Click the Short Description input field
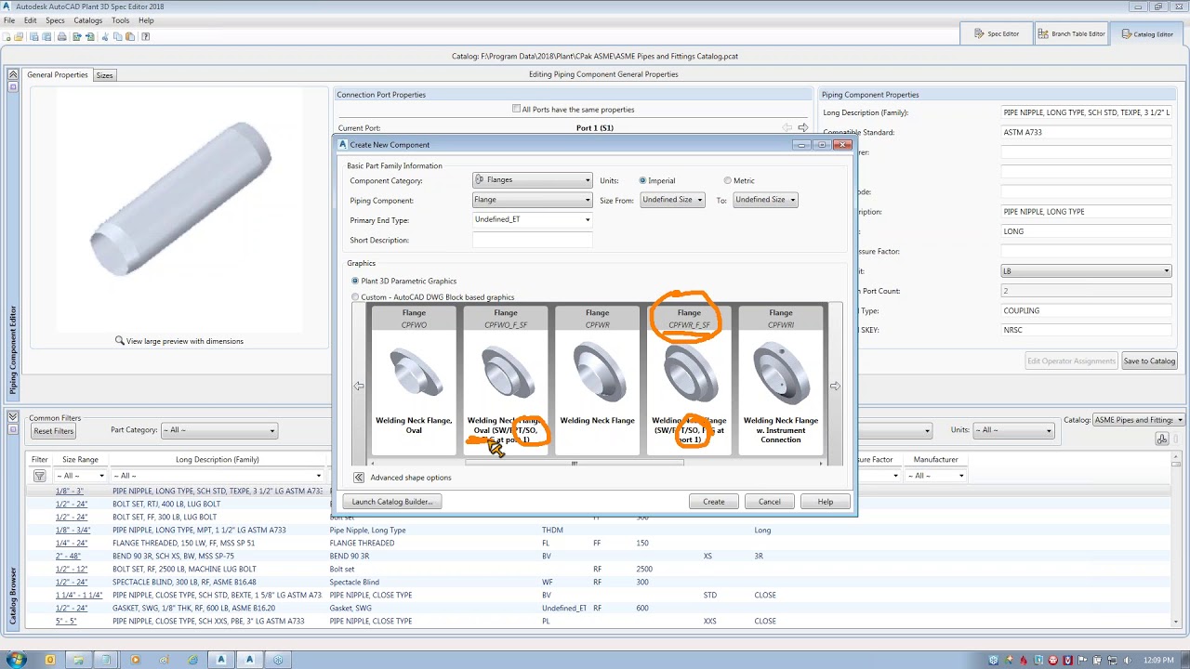The width and height of the screenshot is (1190, 669). (532, 240)
